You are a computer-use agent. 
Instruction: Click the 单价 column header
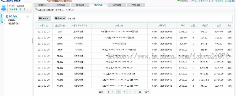tap(183, 25)
